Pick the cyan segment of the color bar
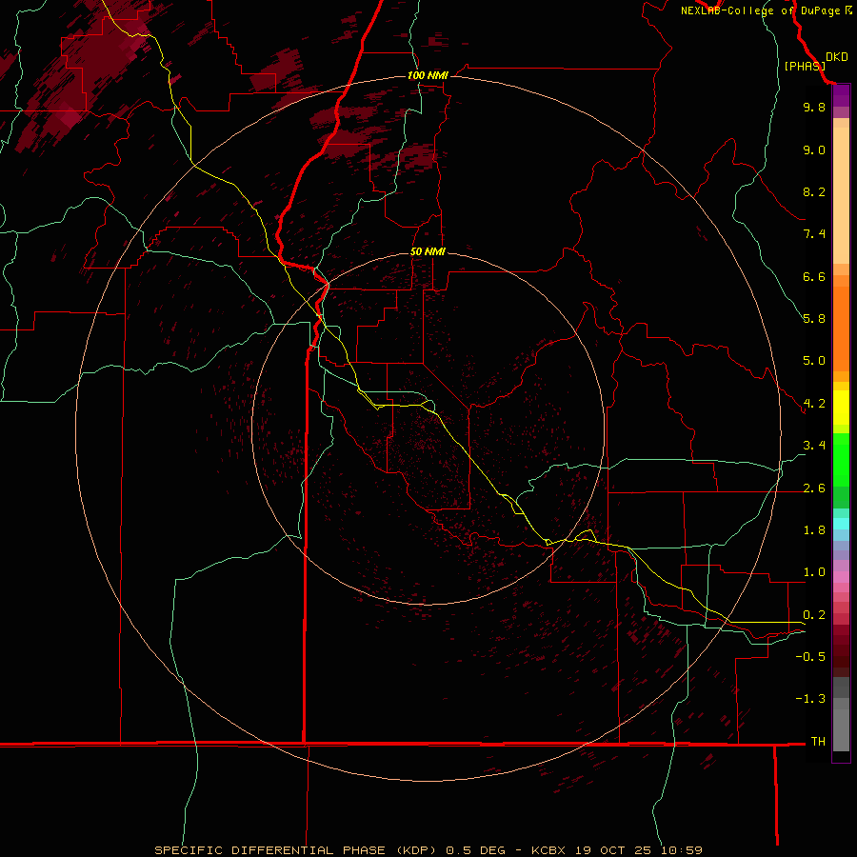857x857 pixels. [x=841, y=524]
